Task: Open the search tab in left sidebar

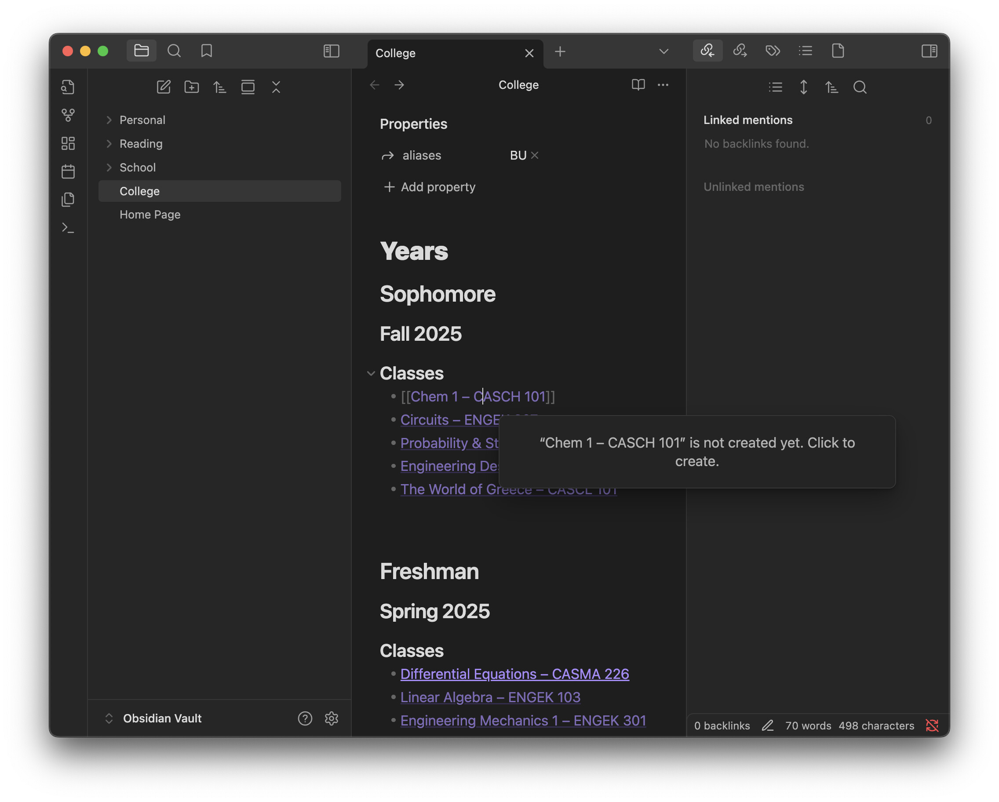Action: (x=174, y=51)
